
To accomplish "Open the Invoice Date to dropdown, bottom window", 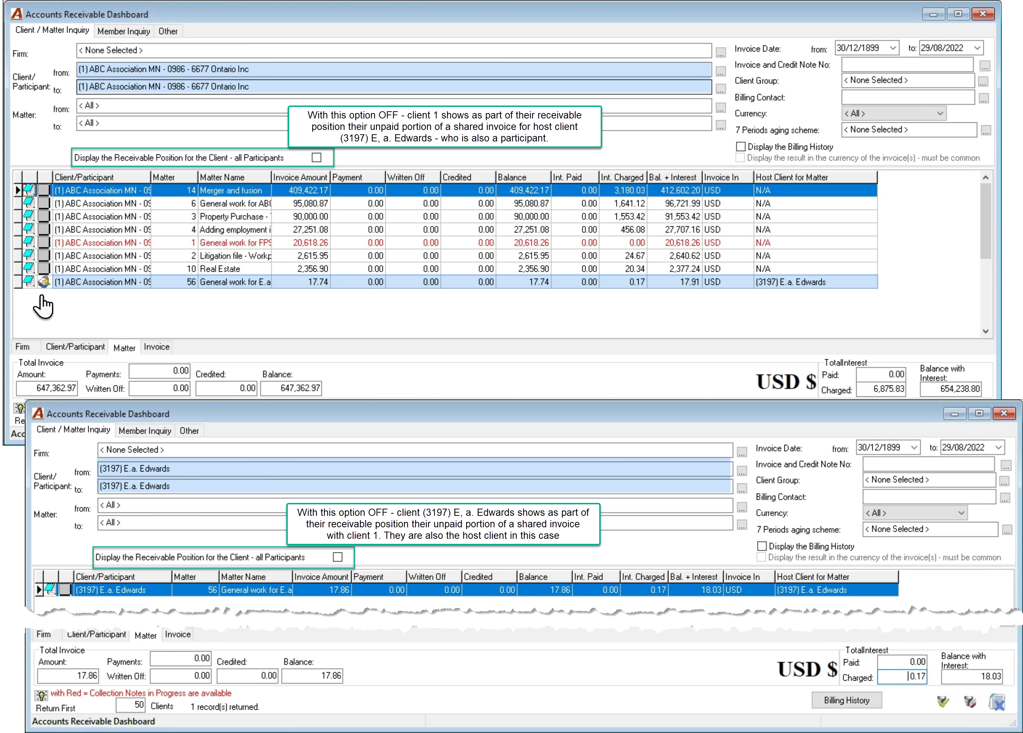I will 998,447.
